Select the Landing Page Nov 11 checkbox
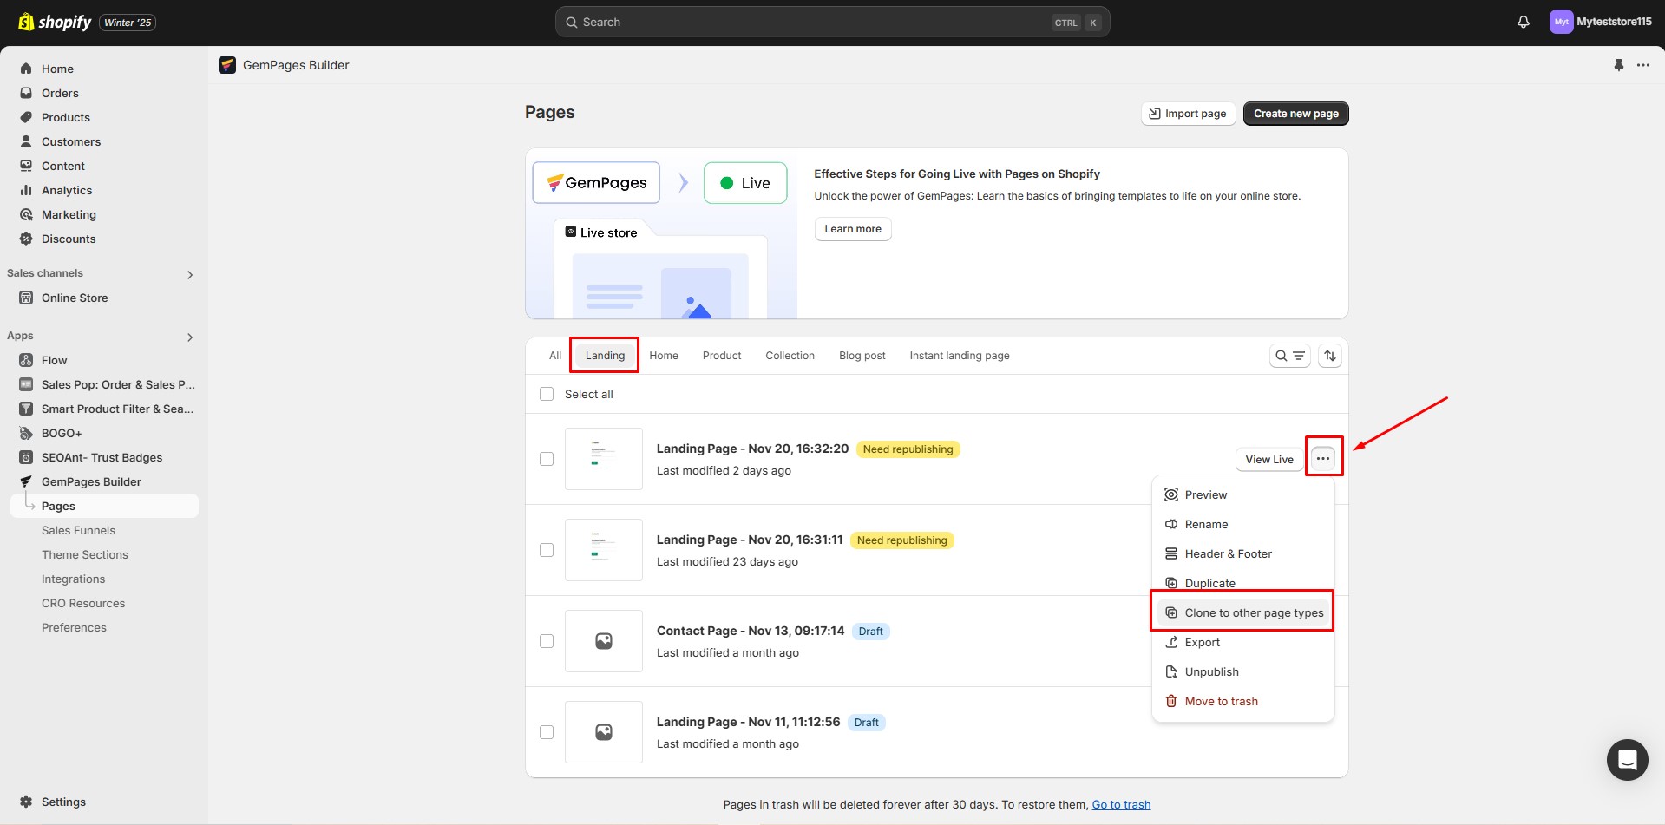Viewport: 1665px width, 825px height. point(547,732)
